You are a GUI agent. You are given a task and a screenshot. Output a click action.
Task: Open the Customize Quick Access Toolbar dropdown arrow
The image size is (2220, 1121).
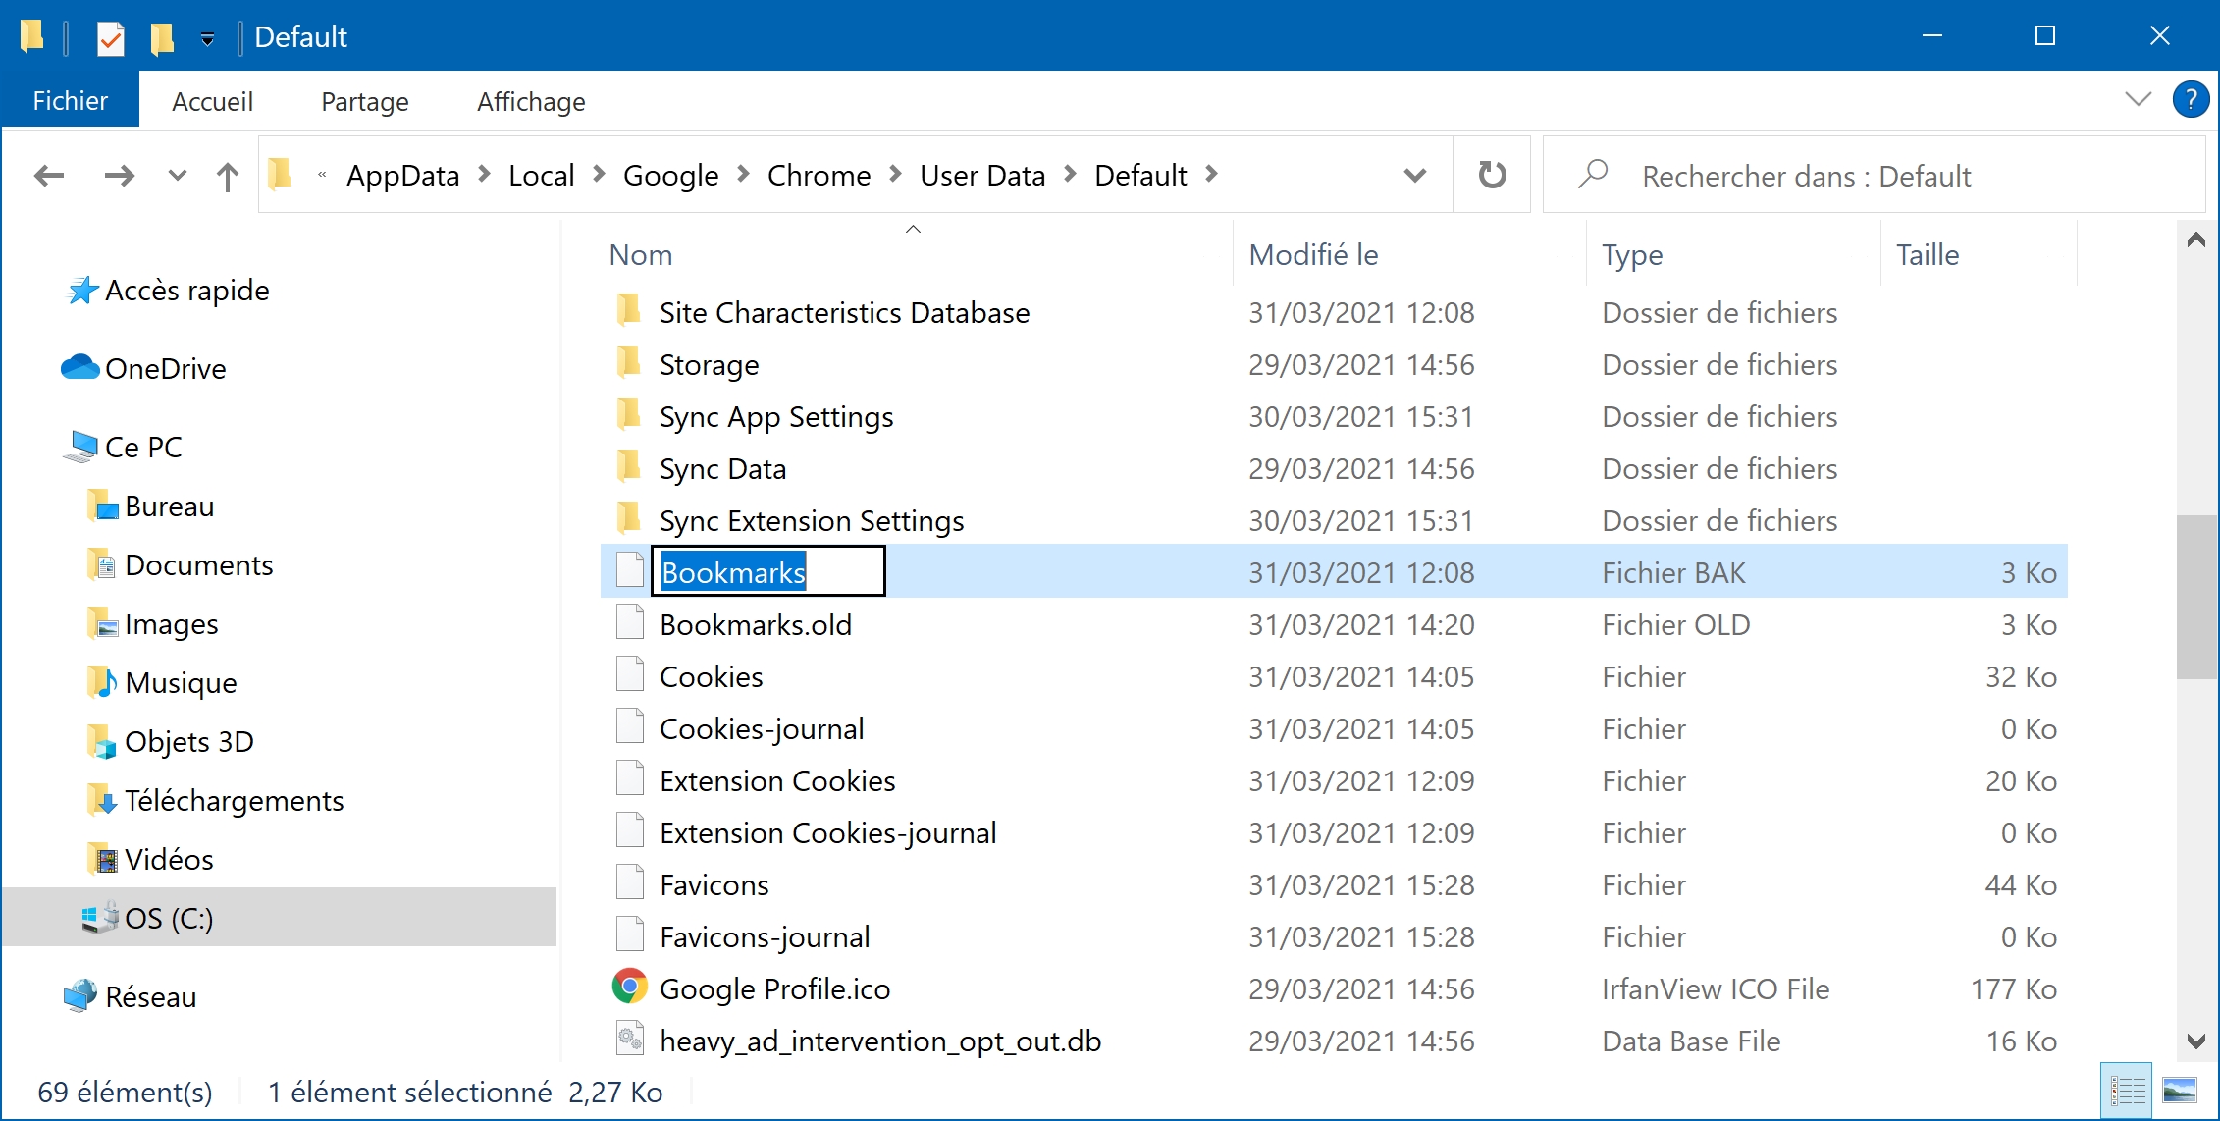coord(207,39)
